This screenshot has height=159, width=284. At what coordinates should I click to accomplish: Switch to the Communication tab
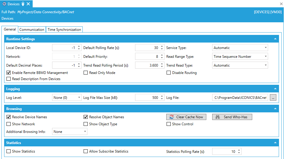pyautogui.click(x=32, y=30)
